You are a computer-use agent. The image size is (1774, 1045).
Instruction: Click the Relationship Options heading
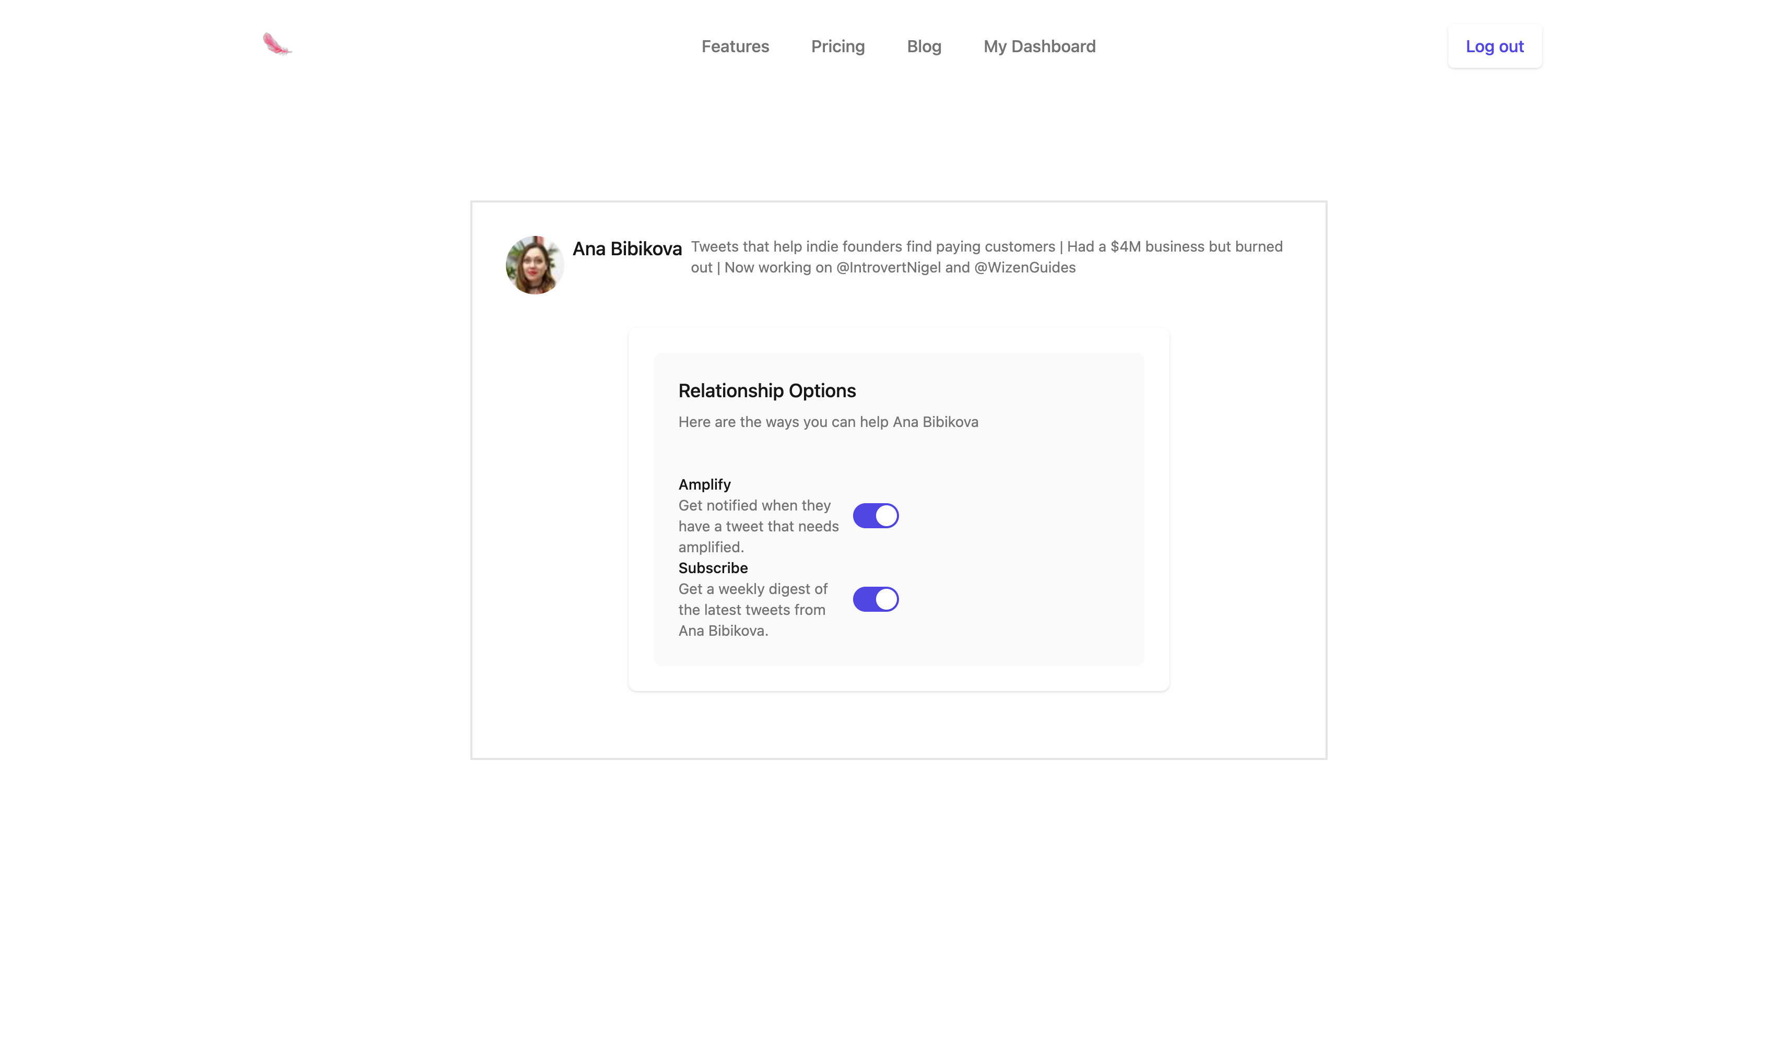click(x=766, y=391)
